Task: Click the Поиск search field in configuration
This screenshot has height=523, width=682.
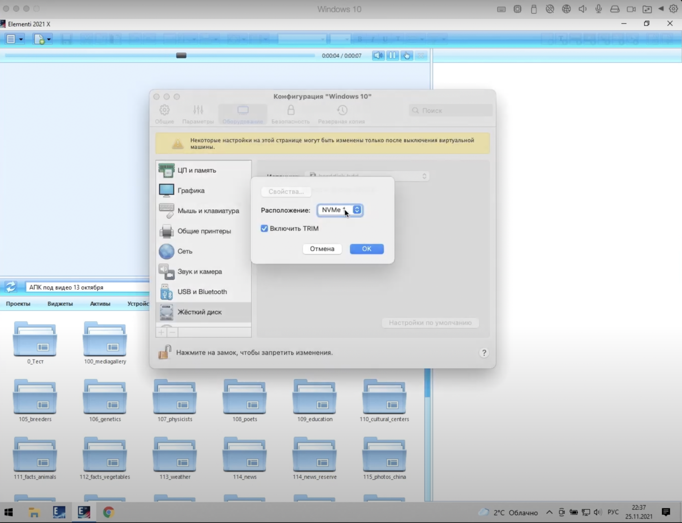Action: [x=451, y=110]
